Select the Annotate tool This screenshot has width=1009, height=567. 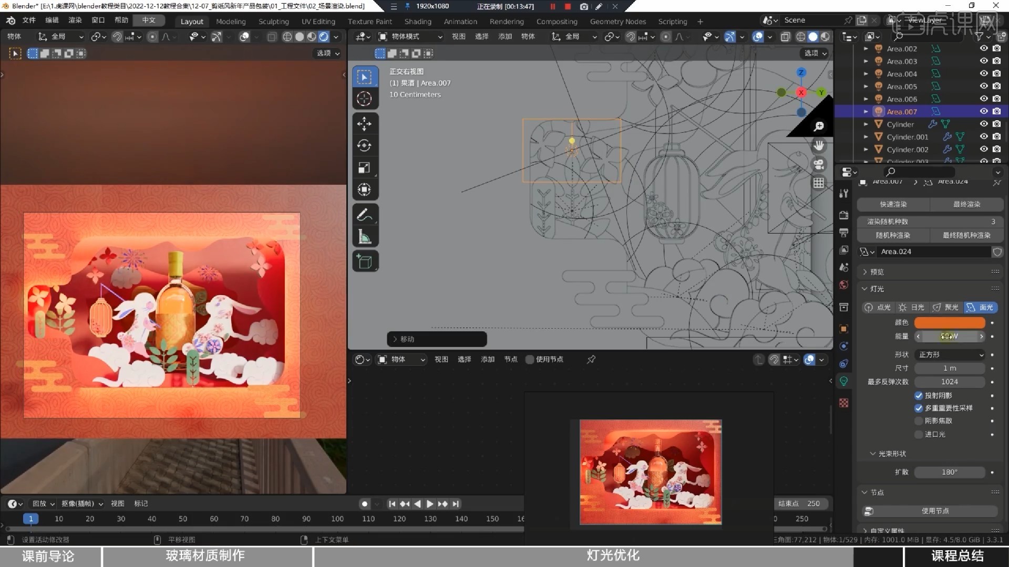365,215
